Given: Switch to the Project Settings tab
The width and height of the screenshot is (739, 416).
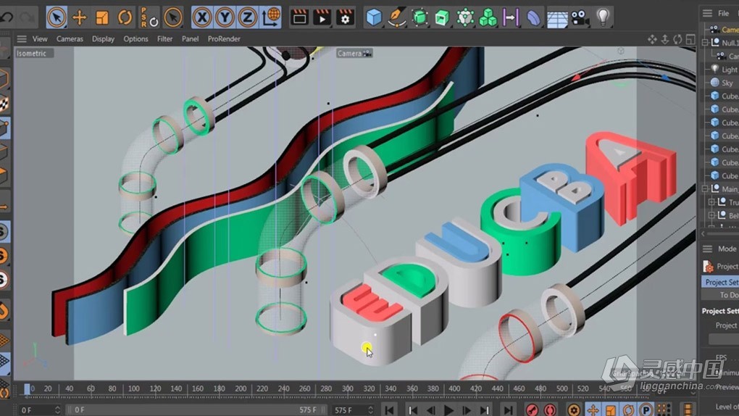Looking at the screenshot, I should [721, 282].
